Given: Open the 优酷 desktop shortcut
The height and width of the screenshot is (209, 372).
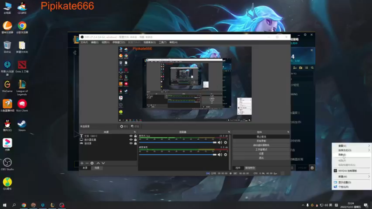Looking at the screenshot, I should [x=7, y=145].
